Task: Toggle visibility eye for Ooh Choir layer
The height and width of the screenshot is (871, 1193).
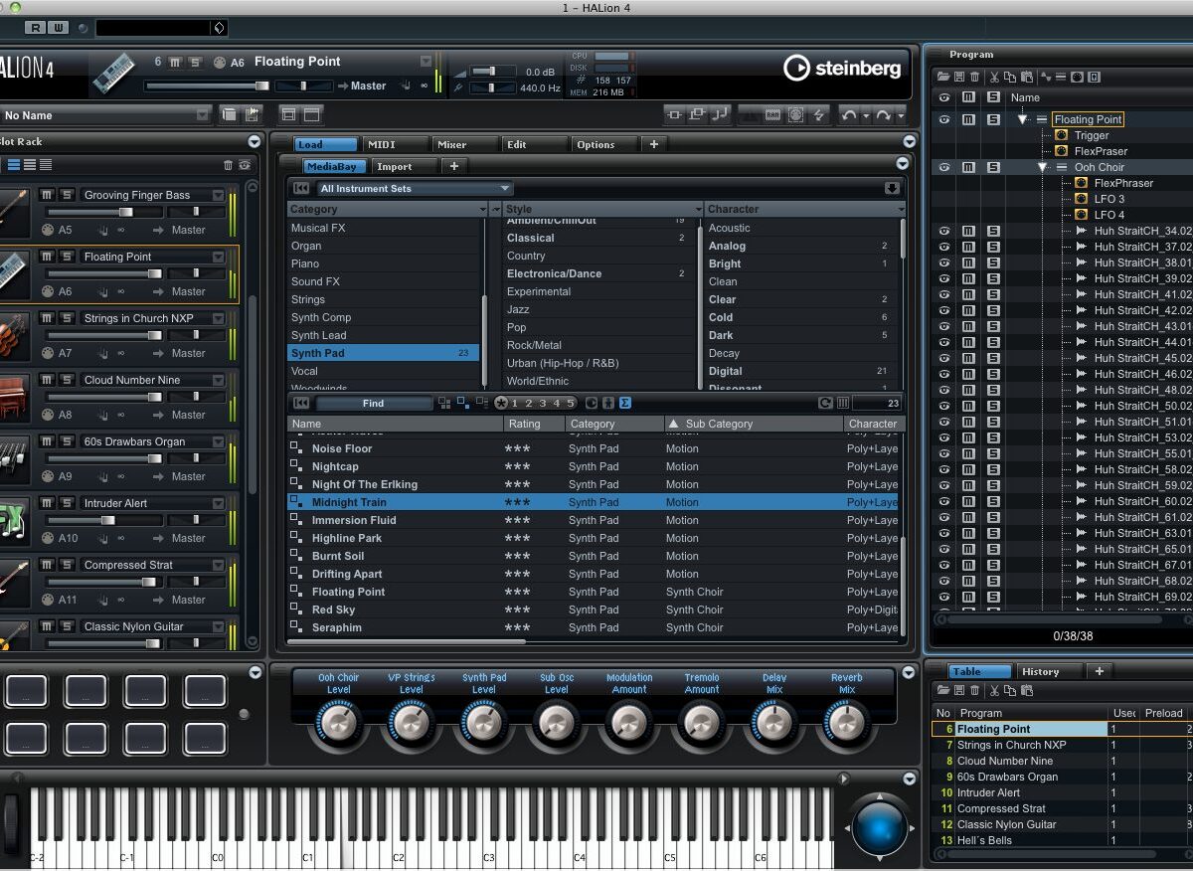Action: [943, 167]
